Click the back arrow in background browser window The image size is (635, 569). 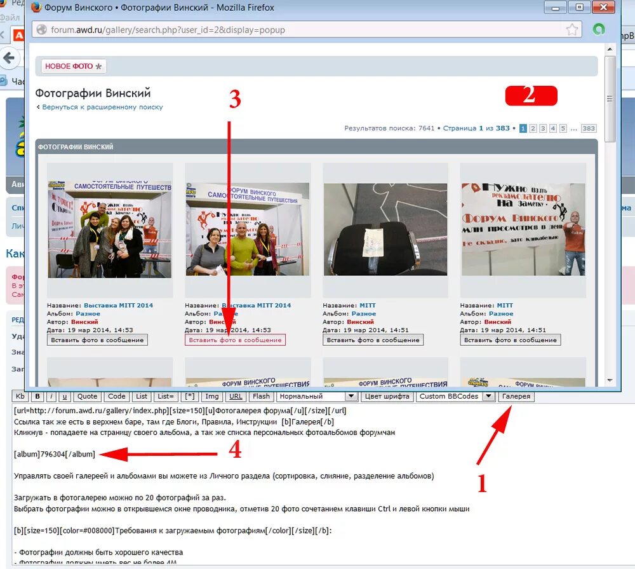click(x=9, y=58)
